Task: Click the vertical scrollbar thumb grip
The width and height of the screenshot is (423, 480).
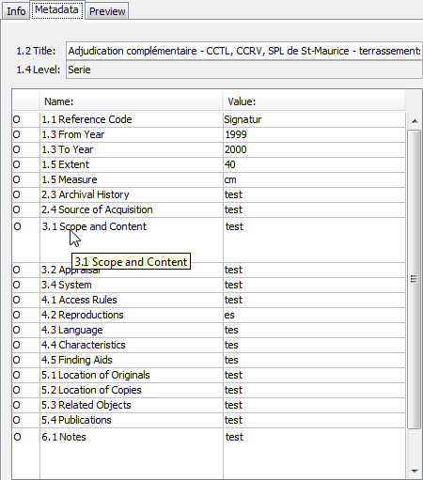Action: pos(414,279)
